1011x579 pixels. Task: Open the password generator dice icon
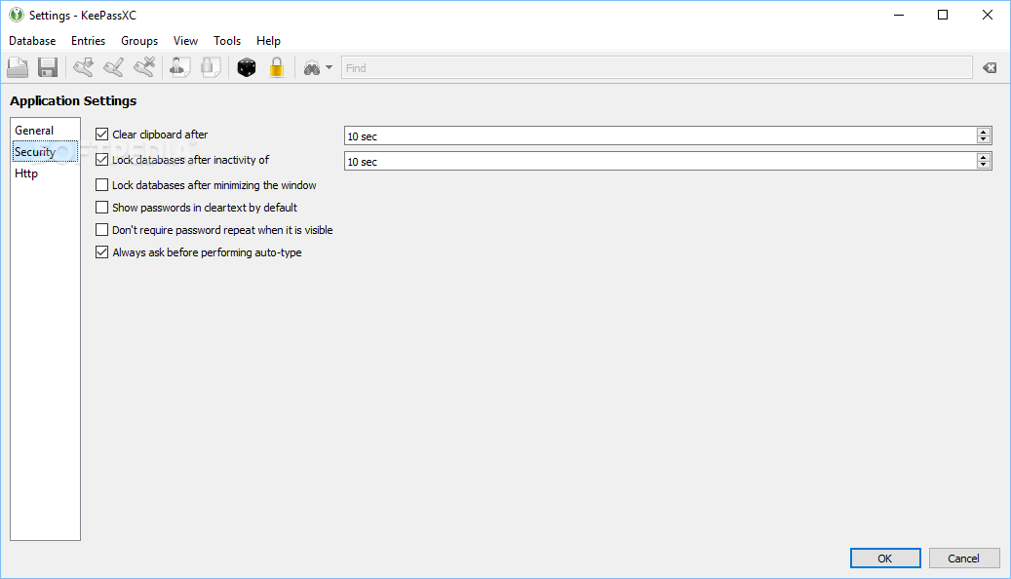(247, 67)
